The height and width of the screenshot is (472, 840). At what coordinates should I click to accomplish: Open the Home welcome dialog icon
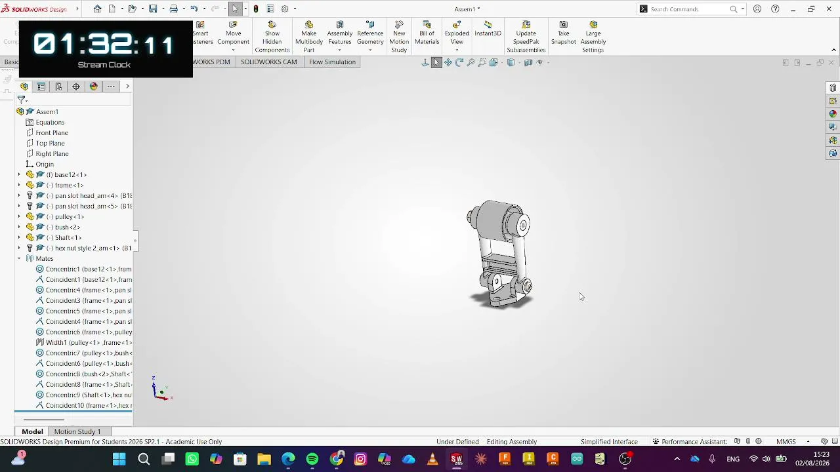(x=97, y=9)
